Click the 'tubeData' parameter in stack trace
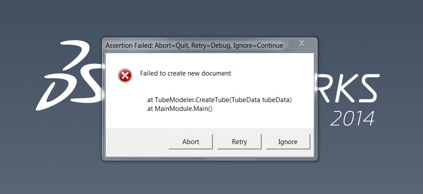Image resolution: width=423 pixels, height=194 pixels. pos(276,100)
